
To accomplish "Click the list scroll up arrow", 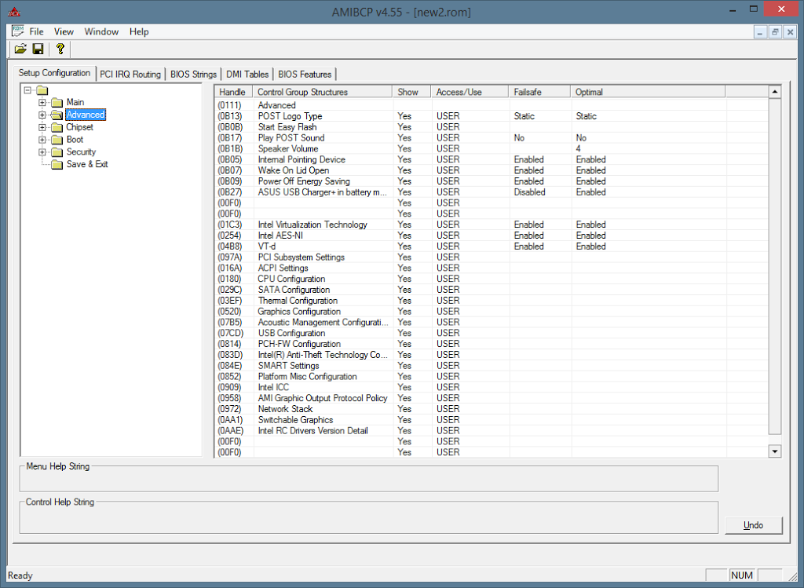I will [775, 92].
